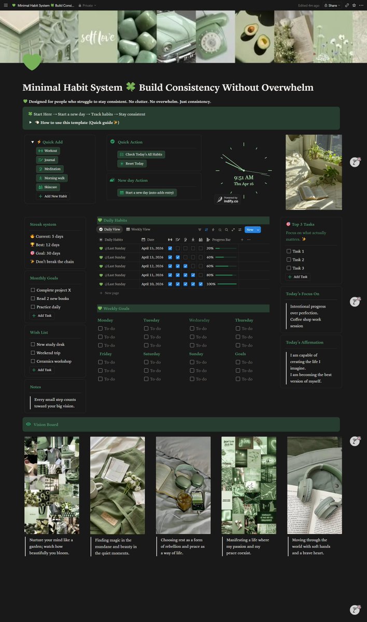Click the 60% progress bar on April 12 row
367x622 pixels.
(x=227, y=266)
